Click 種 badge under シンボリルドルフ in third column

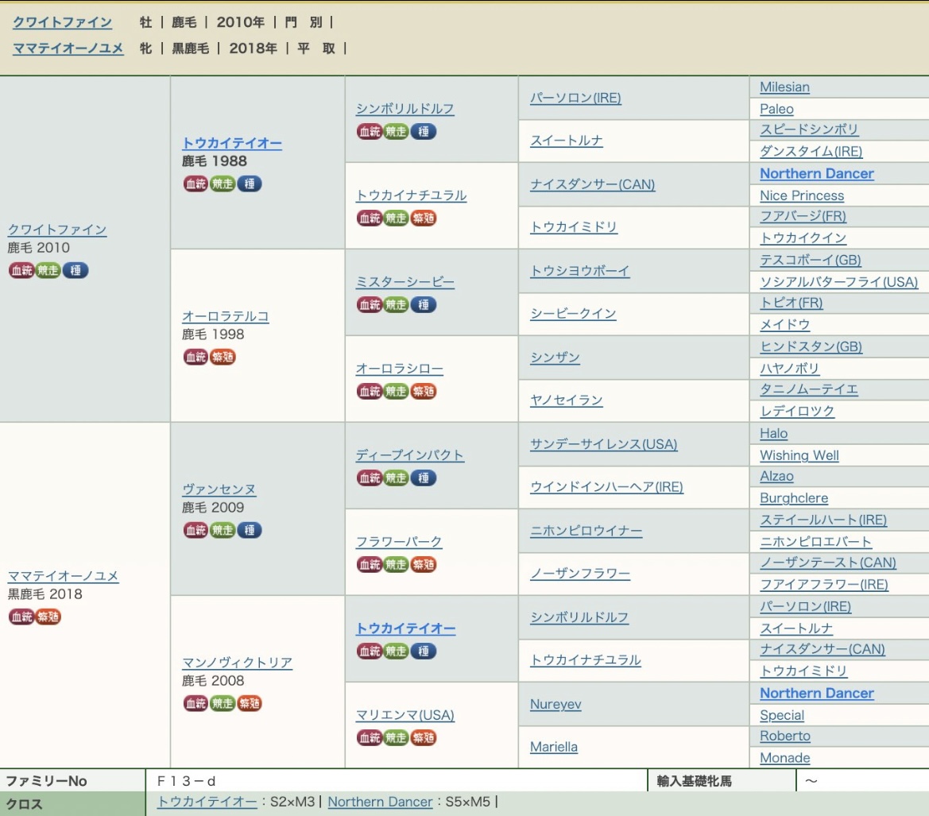point(424,131)
